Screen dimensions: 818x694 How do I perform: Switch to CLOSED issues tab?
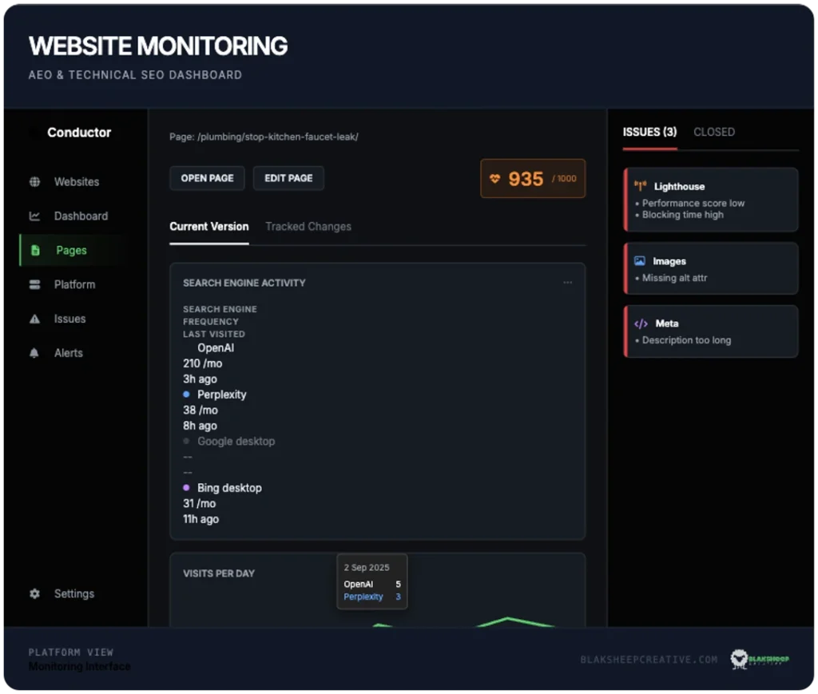(713, 132)
